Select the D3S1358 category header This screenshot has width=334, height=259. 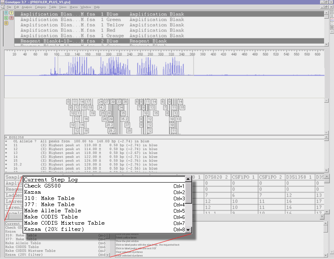click(164, 137)
